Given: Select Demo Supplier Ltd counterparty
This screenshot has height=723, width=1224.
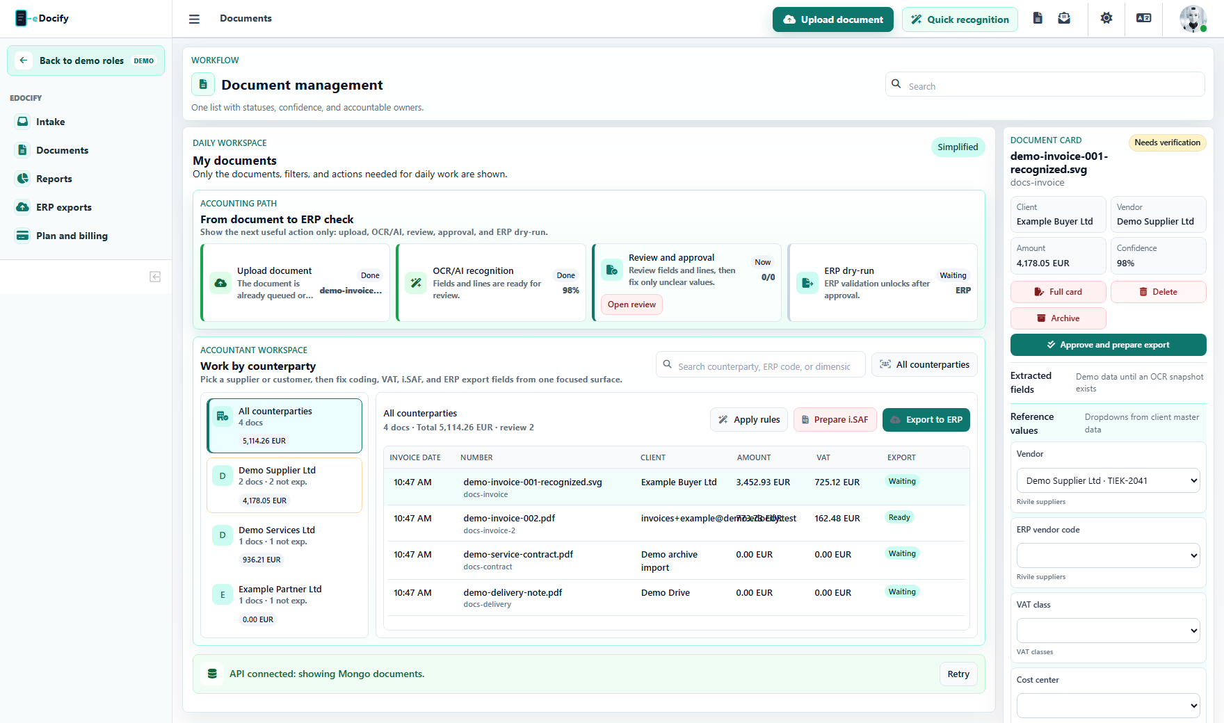Looking at the screenshot, I should coord(284,485).
